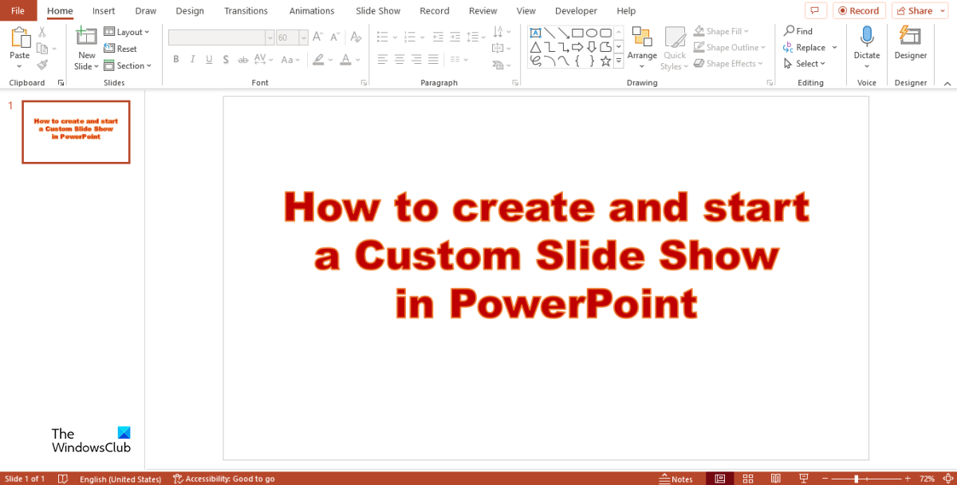
Task: Select the Format Painter brush icon
Action: tap(42, 65)
